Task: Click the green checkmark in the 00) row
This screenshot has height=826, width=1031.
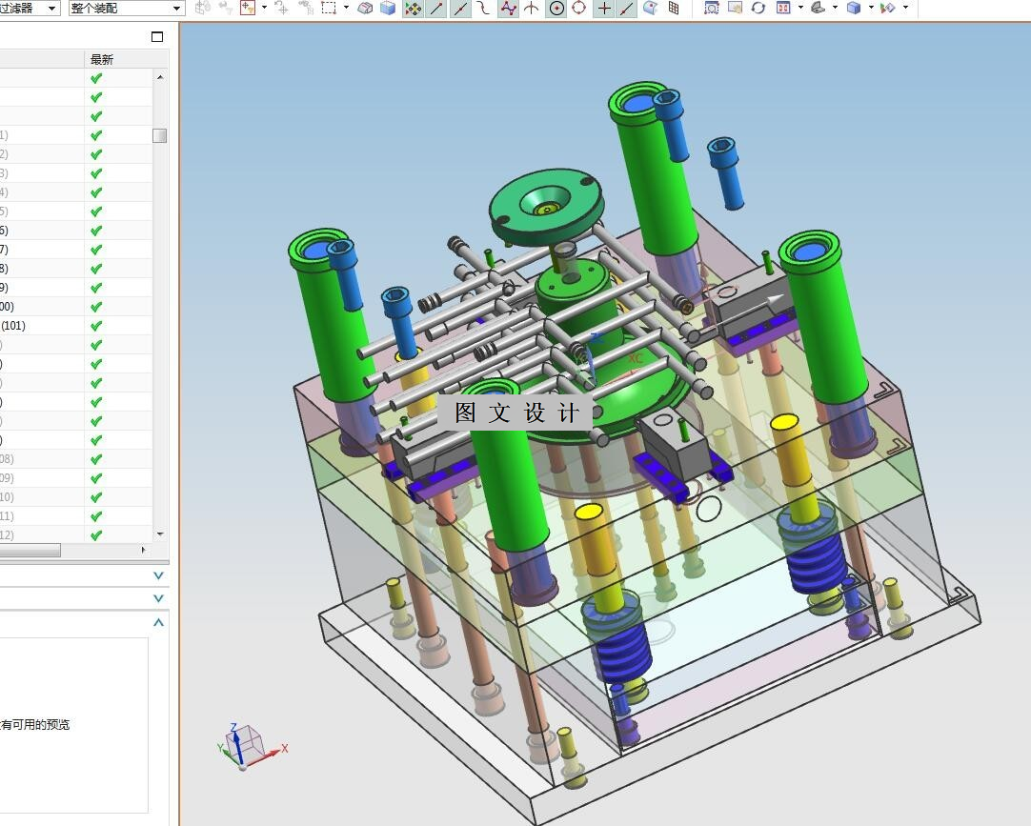Action: pos(96,307)
